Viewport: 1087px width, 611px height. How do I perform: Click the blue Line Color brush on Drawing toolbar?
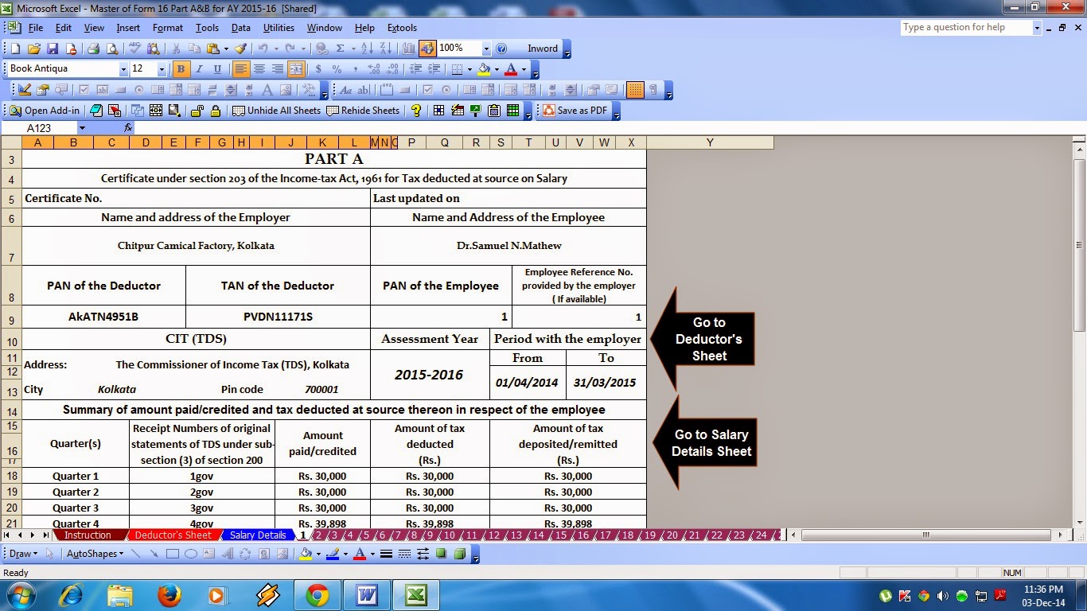333,554
